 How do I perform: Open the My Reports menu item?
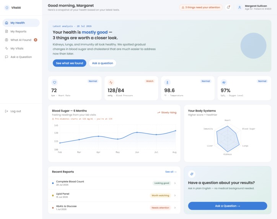click(21, 31)
